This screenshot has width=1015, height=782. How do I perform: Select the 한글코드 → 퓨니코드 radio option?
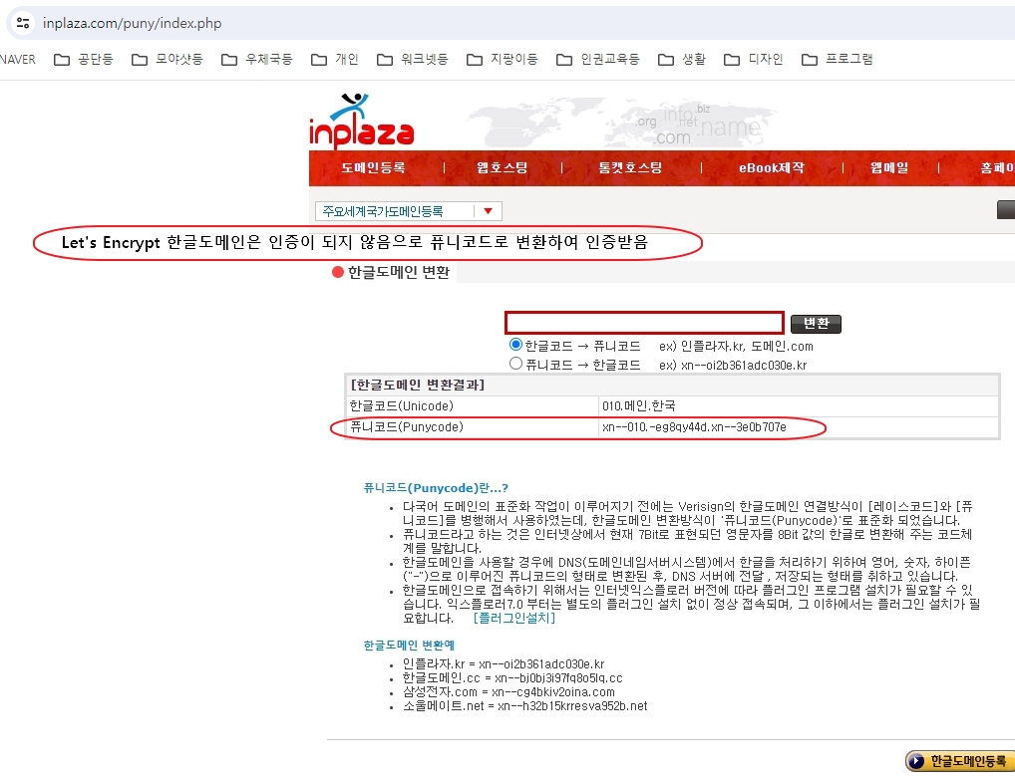pyautogui.click(x=514, y=344)
